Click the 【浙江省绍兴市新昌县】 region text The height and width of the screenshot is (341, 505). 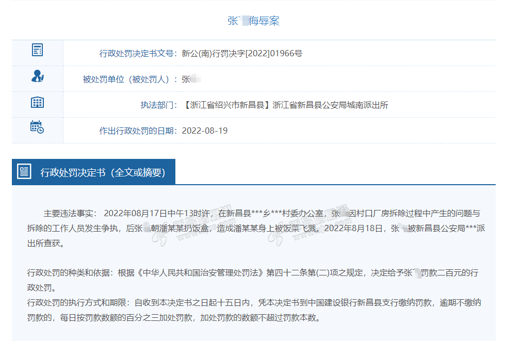pos(227,105)
